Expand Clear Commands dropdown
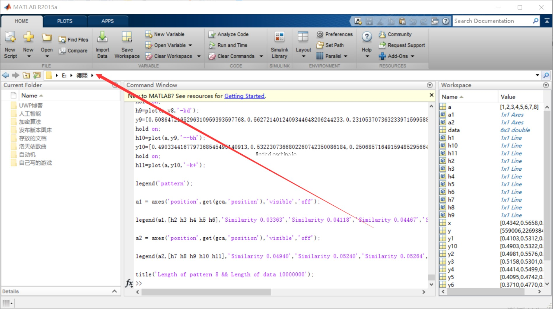The width and height of the screenshot is (553, 309). 261,56
